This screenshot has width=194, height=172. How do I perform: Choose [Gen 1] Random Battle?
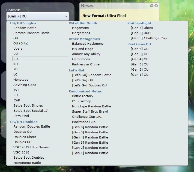[90, 153]
